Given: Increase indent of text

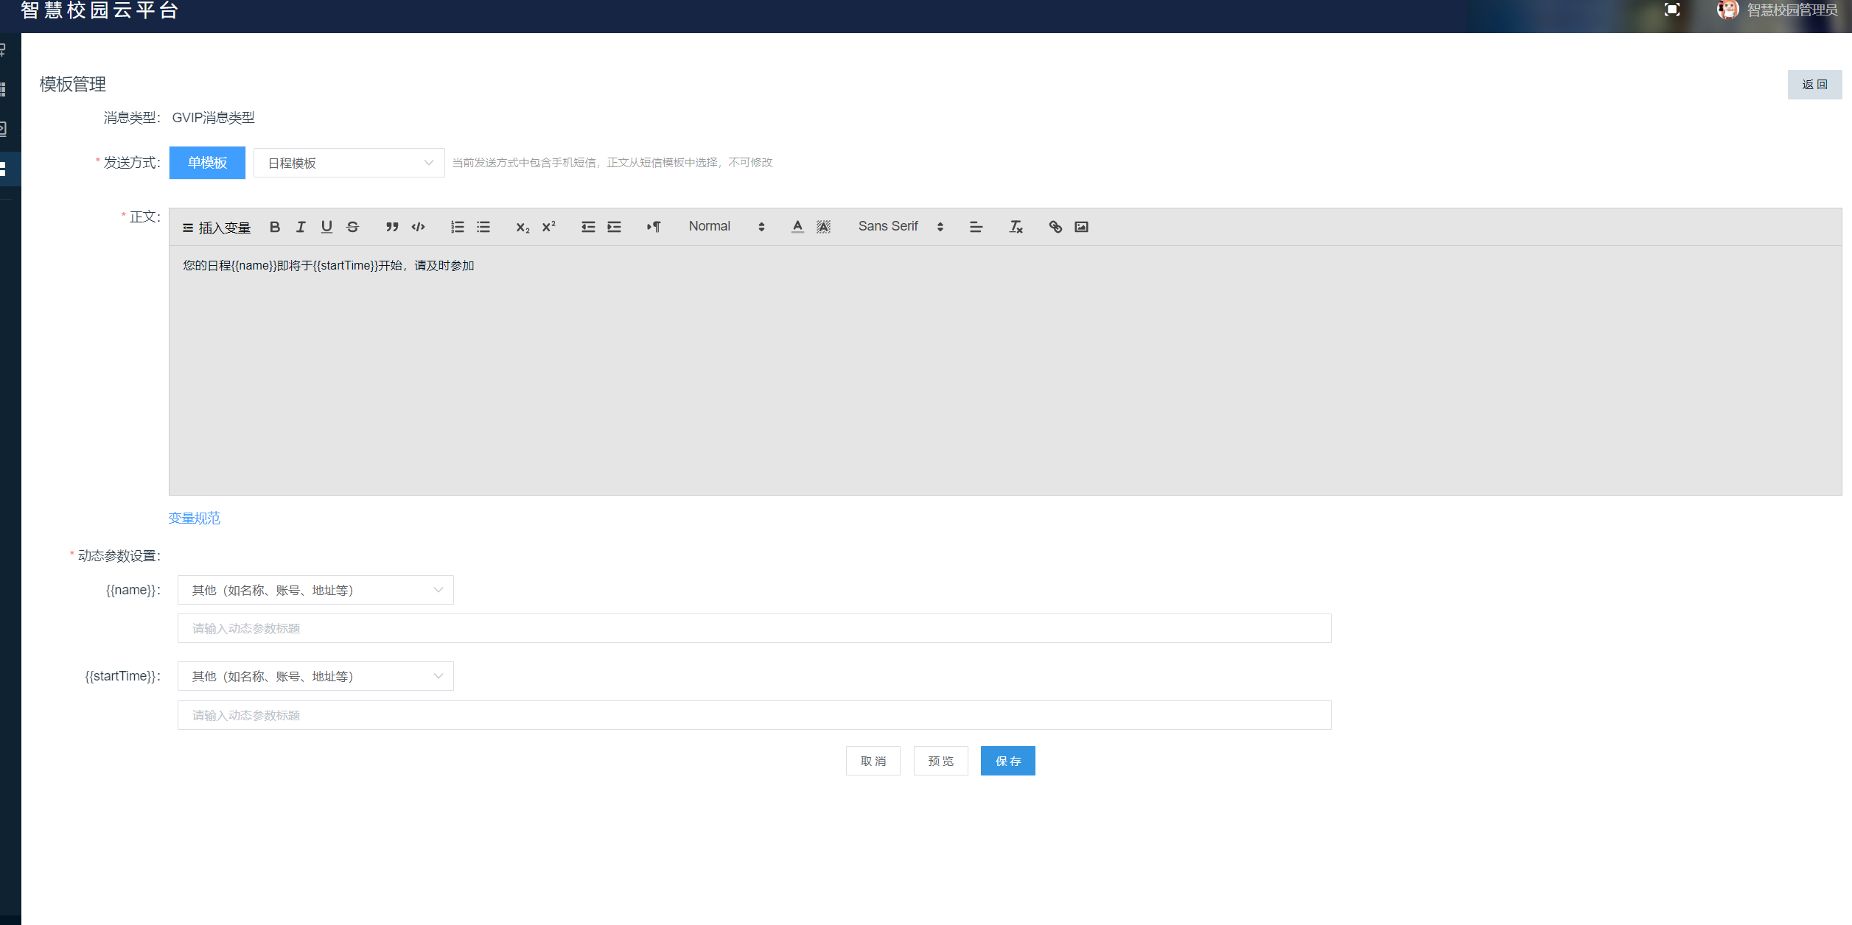Looking at the screenshot, I should [614, 227].
